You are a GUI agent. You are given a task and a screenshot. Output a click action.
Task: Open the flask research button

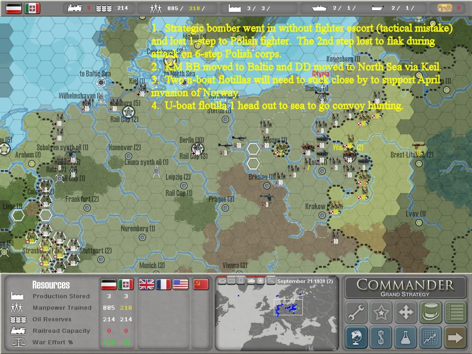click(x=406, y=337)
